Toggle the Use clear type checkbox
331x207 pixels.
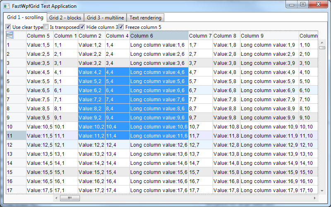coord(8,27)
